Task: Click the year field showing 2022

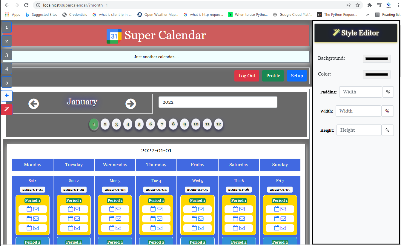Action: (x=218, y=102)
